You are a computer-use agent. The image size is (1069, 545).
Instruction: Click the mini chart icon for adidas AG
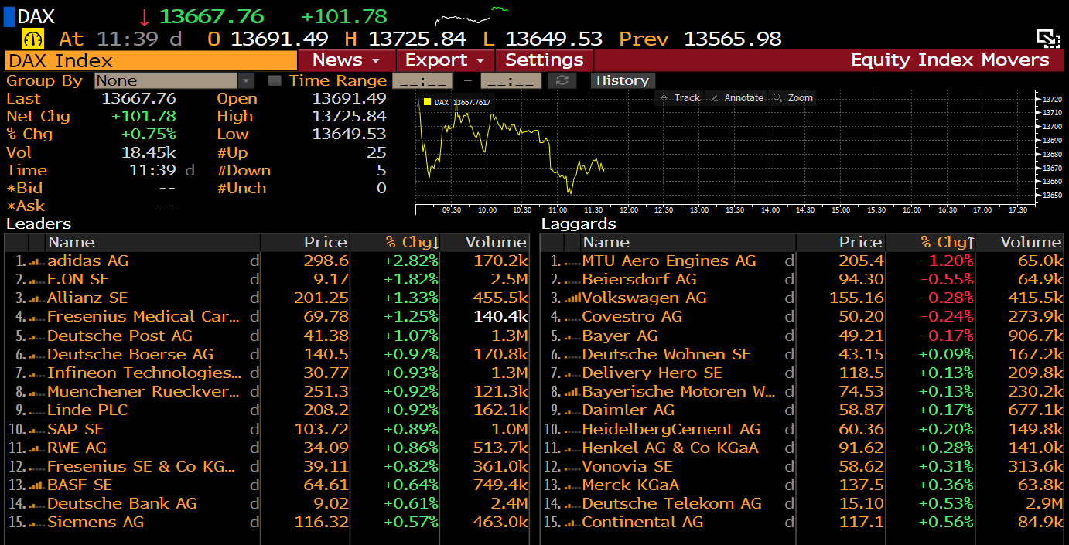[x=37, y=262]
